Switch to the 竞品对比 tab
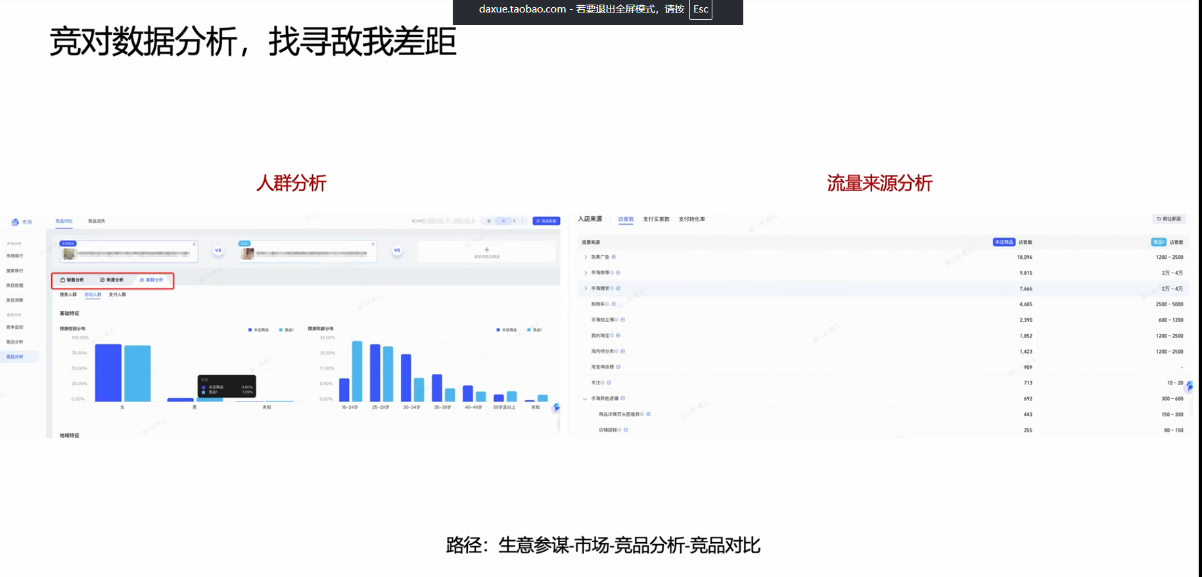The image size is (1202, 577). [x=64, y=221]
